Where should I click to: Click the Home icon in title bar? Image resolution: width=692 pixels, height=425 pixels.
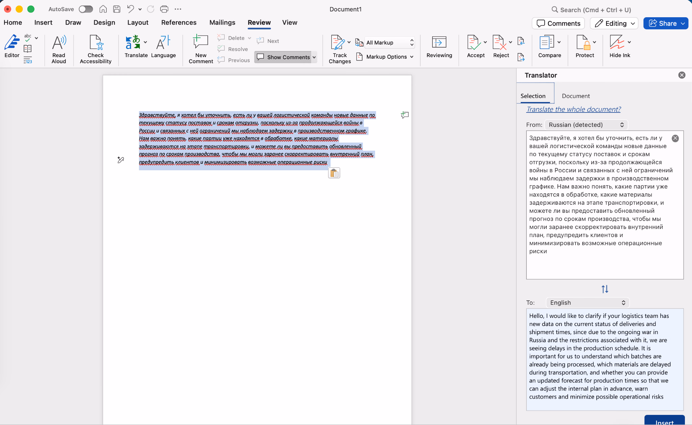click(x=103, y=9)
